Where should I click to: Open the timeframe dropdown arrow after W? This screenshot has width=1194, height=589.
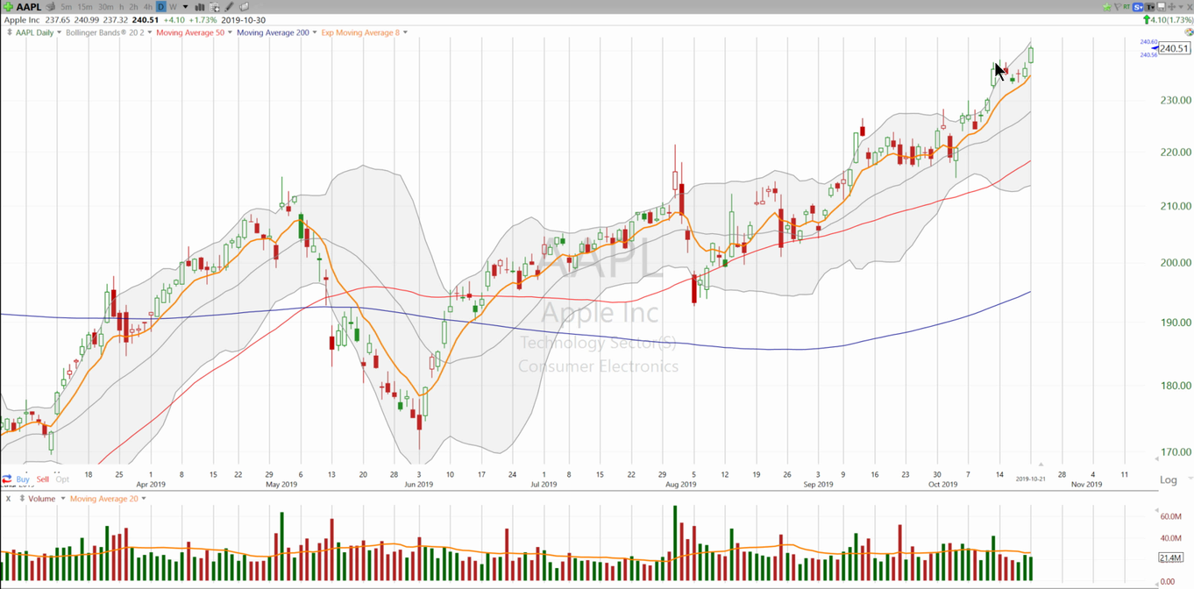185,7
